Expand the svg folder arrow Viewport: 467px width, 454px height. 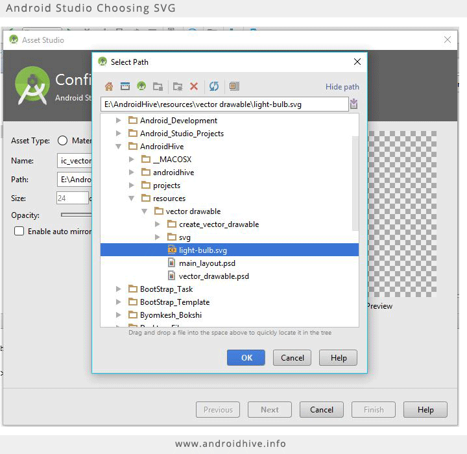158,237
